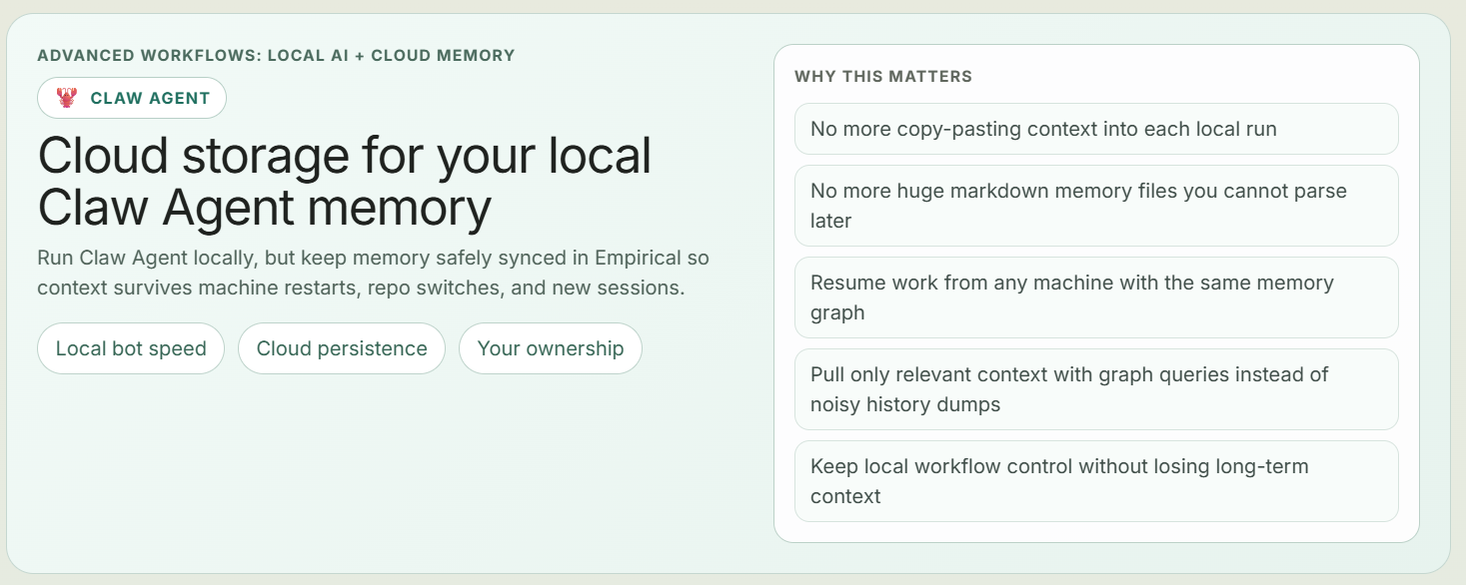Click the Keep local workflow control card
The width and height of the screenshot is (1466, 585).
point(1096,481)
